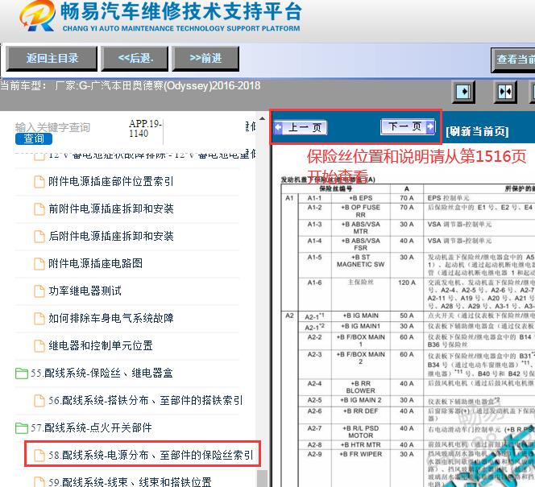The image size is (535, 487).
Task: Expand folder 57.配线系统-点火开关部件
Action: [x=91, y=427]
